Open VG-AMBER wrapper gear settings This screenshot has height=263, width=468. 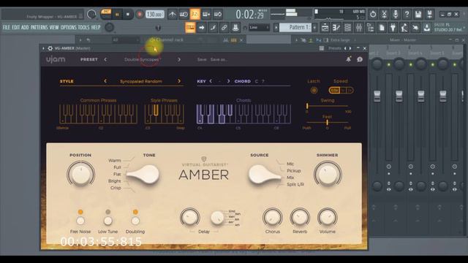(x=50, y=48)
